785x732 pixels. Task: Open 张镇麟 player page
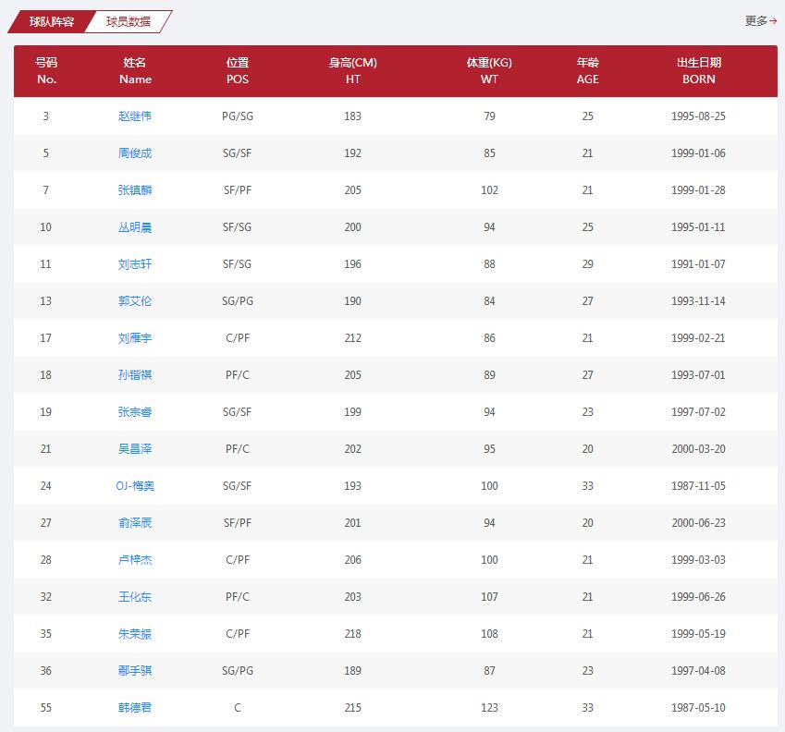(135, 190)
